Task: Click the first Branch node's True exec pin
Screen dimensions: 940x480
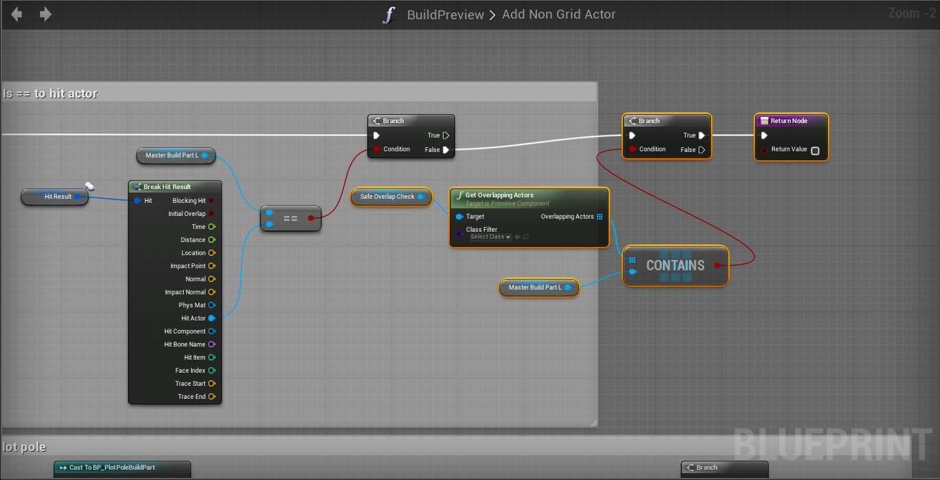Action: click(x=446, y=135)
